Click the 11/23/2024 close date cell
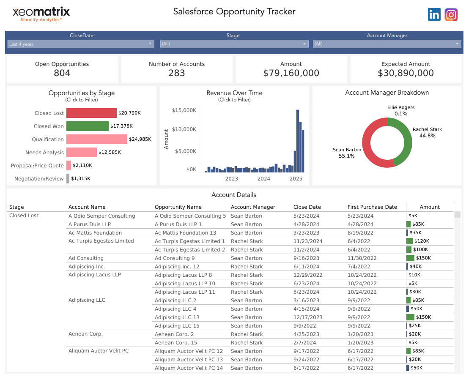 pos(308,241)
